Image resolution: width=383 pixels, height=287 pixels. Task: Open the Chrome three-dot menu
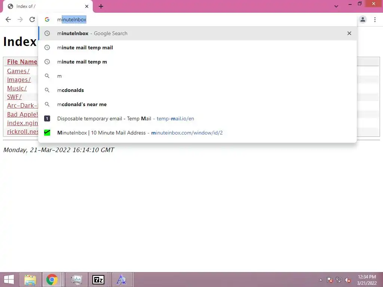pos(375,19)
